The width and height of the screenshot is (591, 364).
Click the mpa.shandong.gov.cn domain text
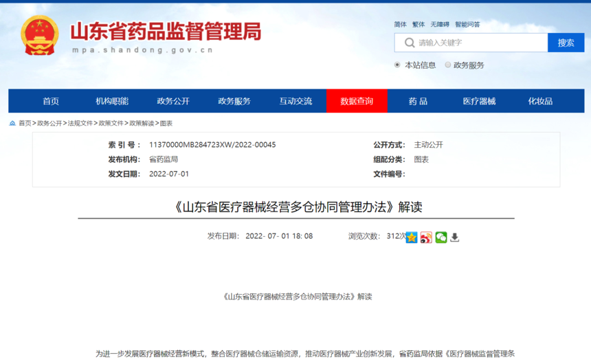pos(142,49)
